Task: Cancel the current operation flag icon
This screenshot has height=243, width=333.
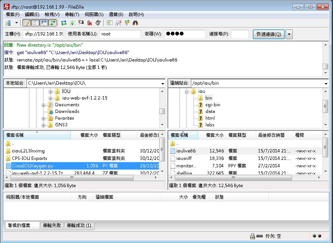Action: pyautogui.click(x=81, y=23)
